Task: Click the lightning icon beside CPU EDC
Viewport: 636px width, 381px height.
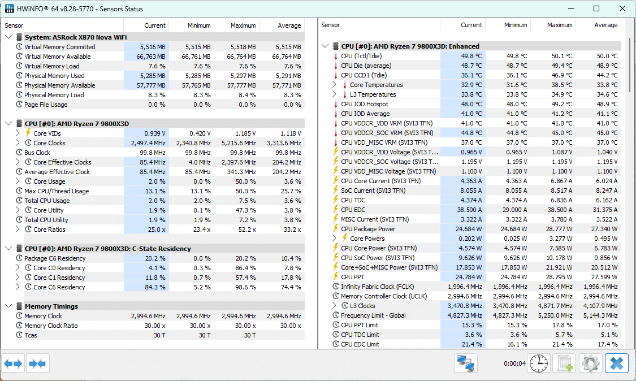Action: (336, 209)
